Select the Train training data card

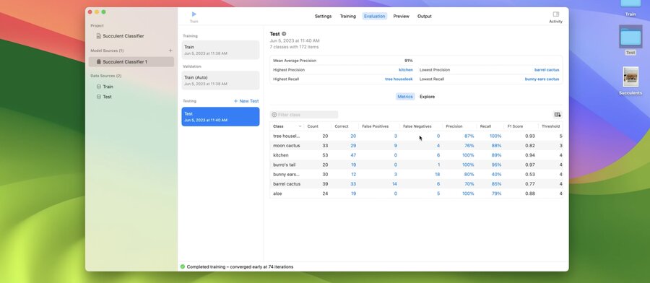(220, 50)
